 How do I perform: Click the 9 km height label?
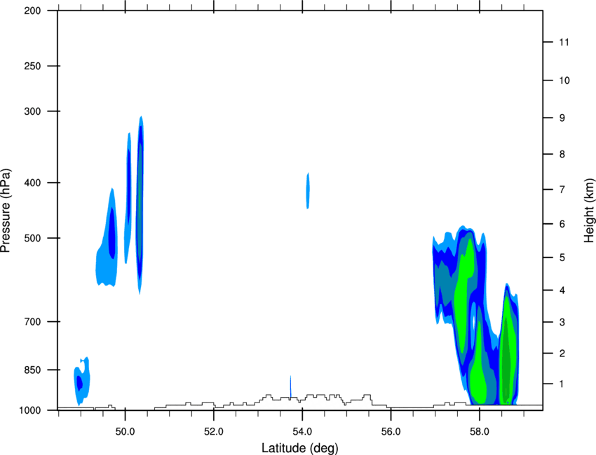(562, 118)
